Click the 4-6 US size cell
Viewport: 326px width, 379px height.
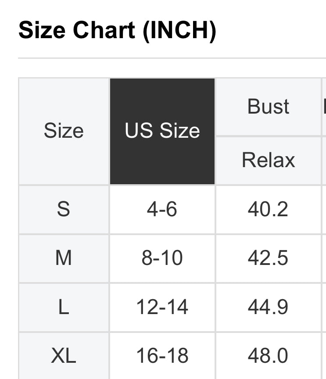pos(162,209)
